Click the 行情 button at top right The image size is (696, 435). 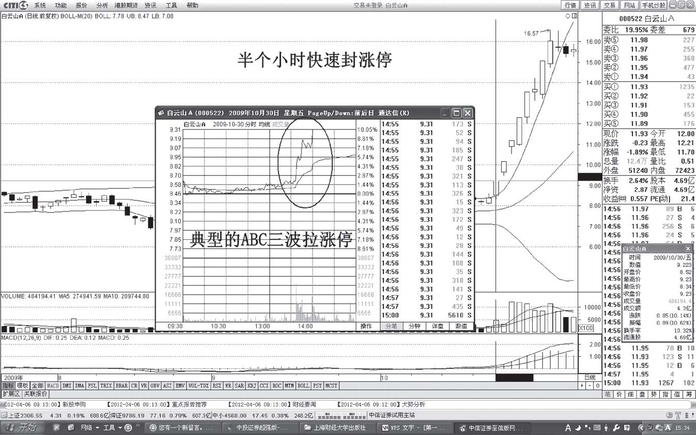[x=570, y=5]
